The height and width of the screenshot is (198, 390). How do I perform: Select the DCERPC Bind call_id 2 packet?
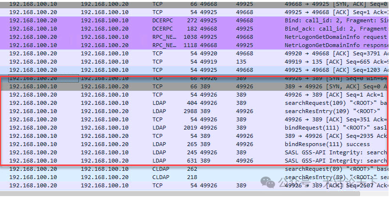coord(195,20)
